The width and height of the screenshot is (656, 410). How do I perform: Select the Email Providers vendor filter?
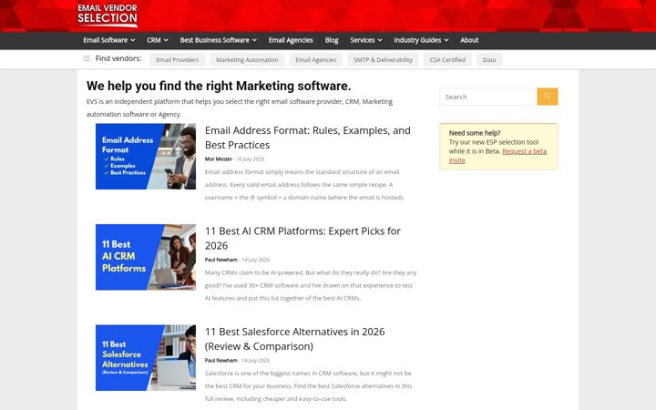[x=178, y=60]
